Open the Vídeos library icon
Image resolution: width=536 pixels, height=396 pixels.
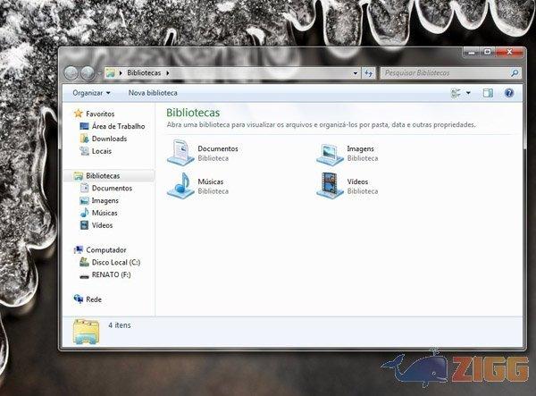click(x=330, y=186)
